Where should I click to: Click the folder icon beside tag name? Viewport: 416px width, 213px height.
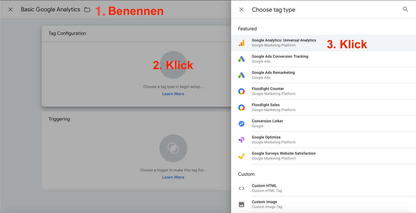point(87,10)
